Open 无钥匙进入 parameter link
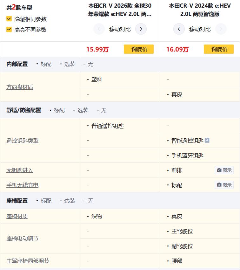Viewport: 240px width, 270px height. (20, 170)
